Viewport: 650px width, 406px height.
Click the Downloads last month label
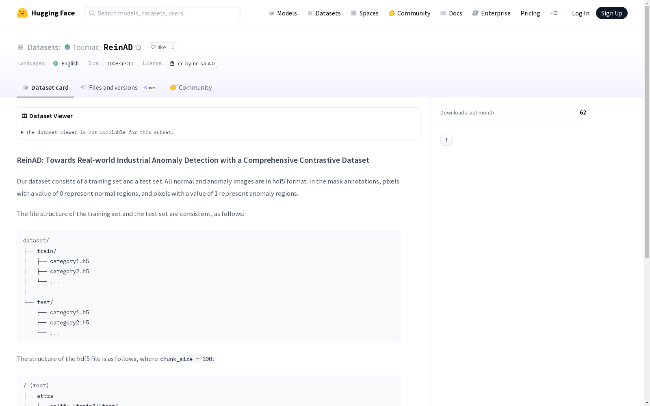tap(467, 112)
